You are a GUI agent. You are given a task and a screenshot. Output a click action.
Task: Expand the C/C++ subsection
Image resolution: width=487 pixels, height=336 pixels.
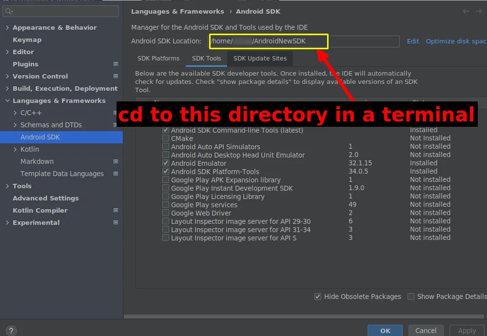tap(15, 113)
